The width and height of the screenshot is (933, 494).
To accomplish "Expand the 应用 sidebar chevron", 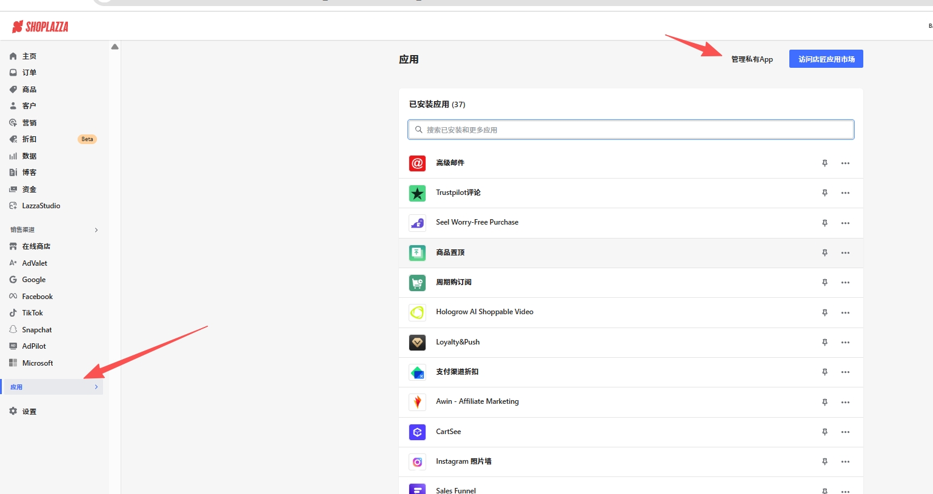I will pyautogui.click(x=96, y=387).
